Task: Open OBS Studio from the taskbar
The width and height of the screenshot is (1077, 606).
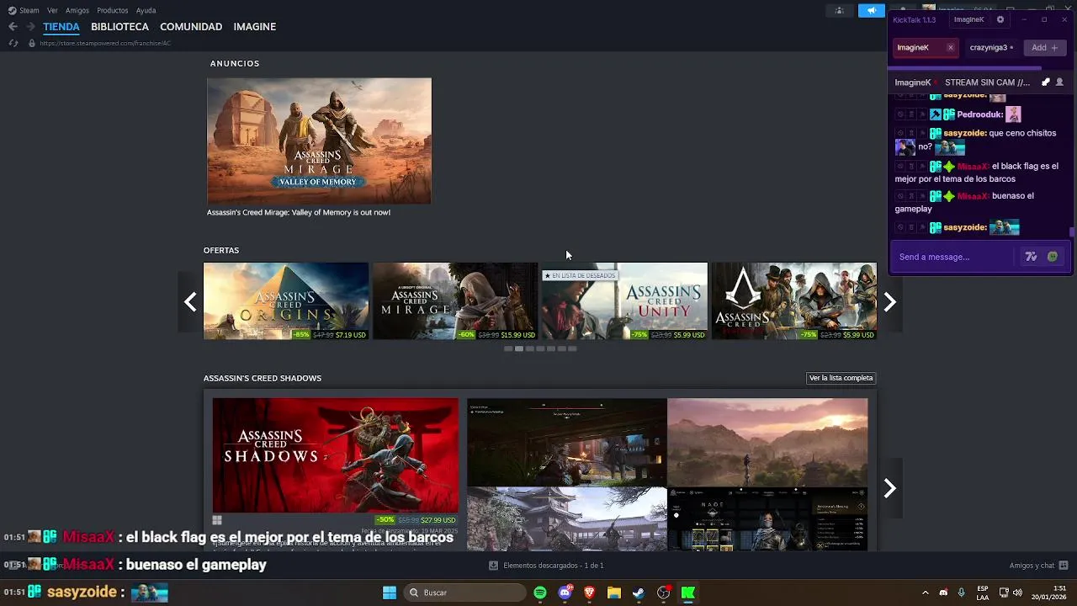Action: pyautogui.click(x=663, y=593)
